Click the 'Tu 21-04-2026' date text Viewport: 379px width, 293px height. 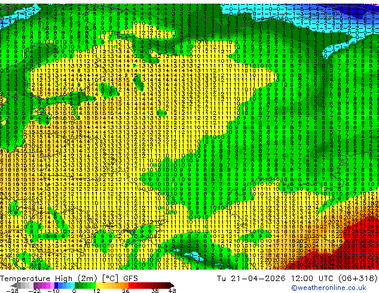(x=251, y=279)
